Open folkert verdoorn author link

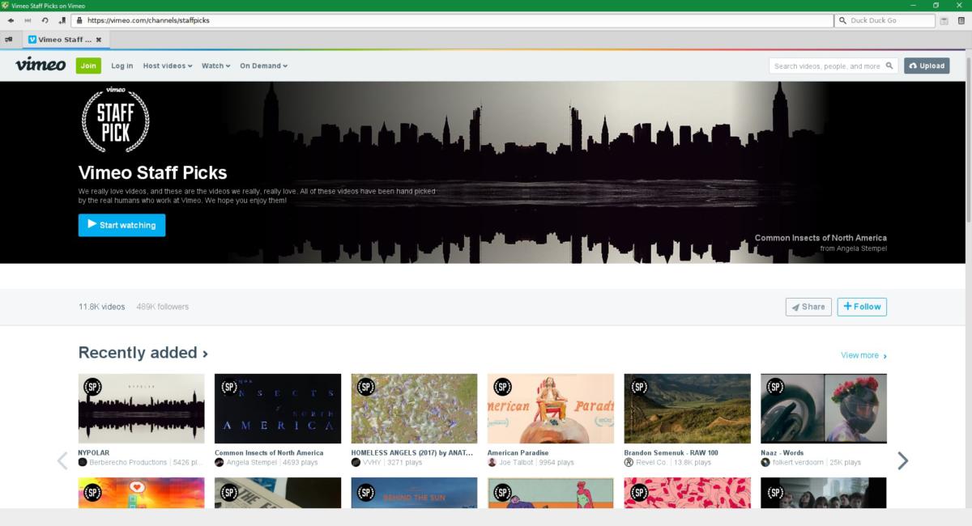(798, 463)
